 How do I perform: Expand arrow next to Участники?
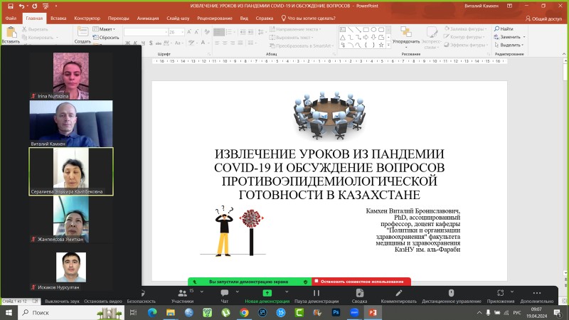click(x=202, y=292)
